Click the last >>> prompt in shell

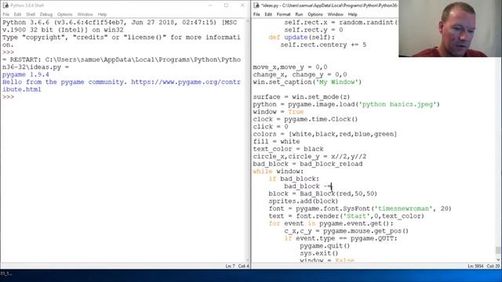(x=9, y=97)
